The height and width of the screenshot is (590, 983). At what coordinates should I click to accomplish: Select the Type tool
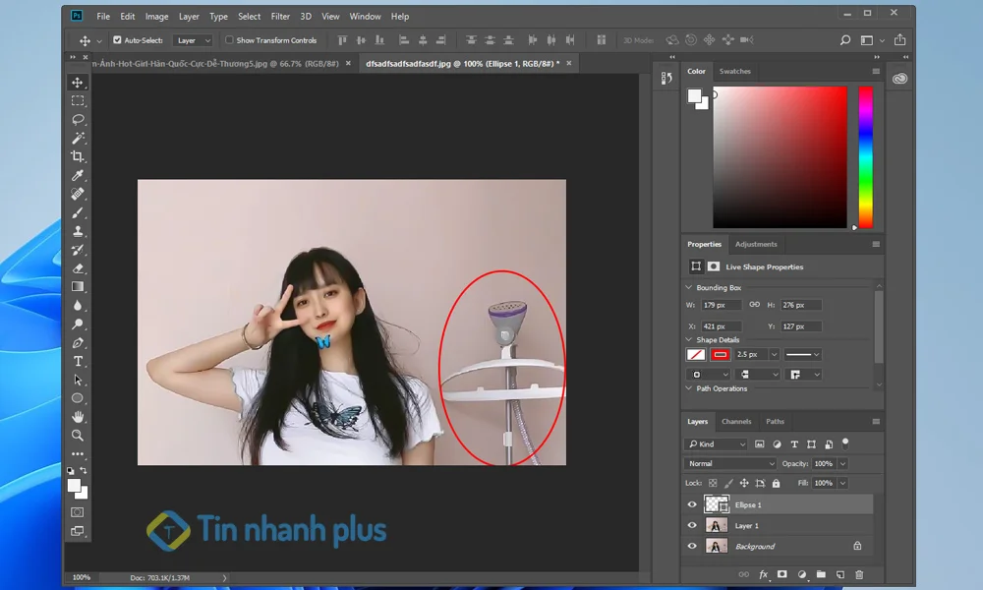click(x=78, y=361)
